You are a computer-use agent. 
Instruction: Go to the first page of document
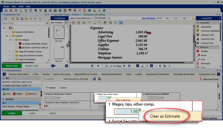pyautogui.click(x=92, y=66)
